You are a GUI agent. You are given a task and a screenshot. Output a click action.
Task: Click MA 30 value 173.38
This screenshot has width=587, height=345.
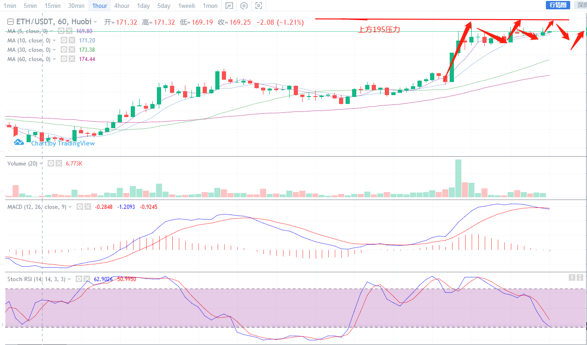coord(87,50)
